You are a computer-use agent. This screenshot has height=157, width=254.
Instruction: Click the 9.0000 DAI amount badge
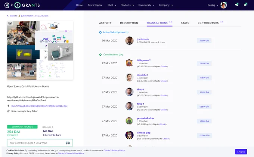click(204, 40)
